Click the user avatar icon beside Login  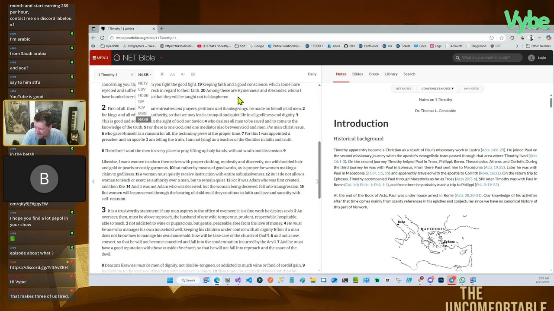point(531,58)
